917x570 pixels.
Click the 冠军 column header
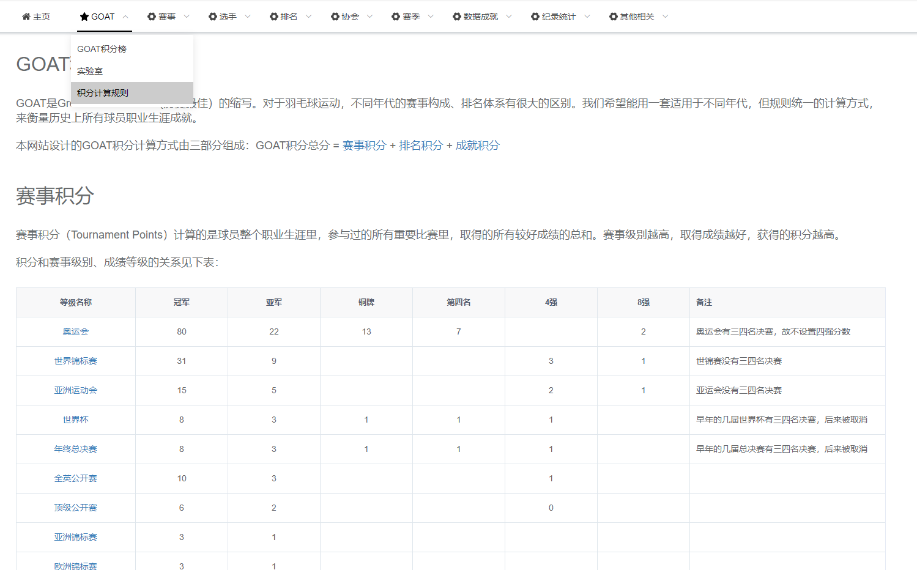pyautogui.click(x=182, y=302)
